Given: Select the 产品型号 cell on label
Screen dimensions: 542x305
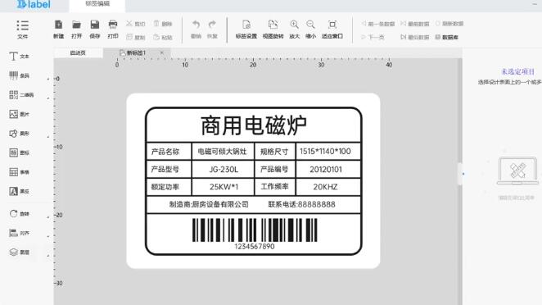Looking at the screenshot, I should pos(165,169).
